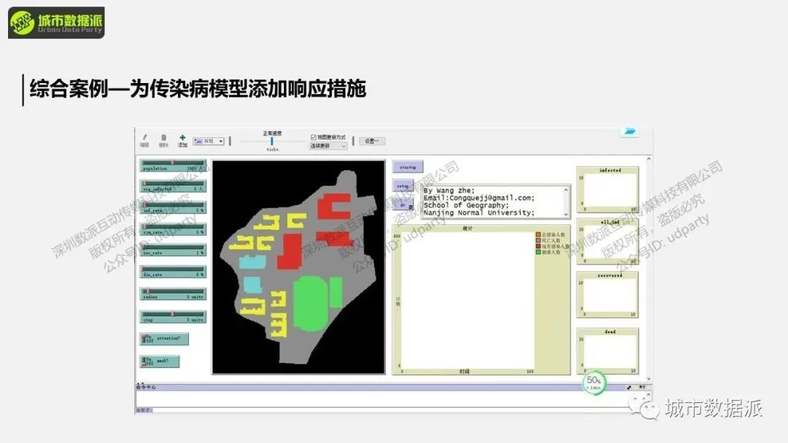Click the command center expand arrows icon
This screenshot has width=788, height=443.
click(629, 388)
